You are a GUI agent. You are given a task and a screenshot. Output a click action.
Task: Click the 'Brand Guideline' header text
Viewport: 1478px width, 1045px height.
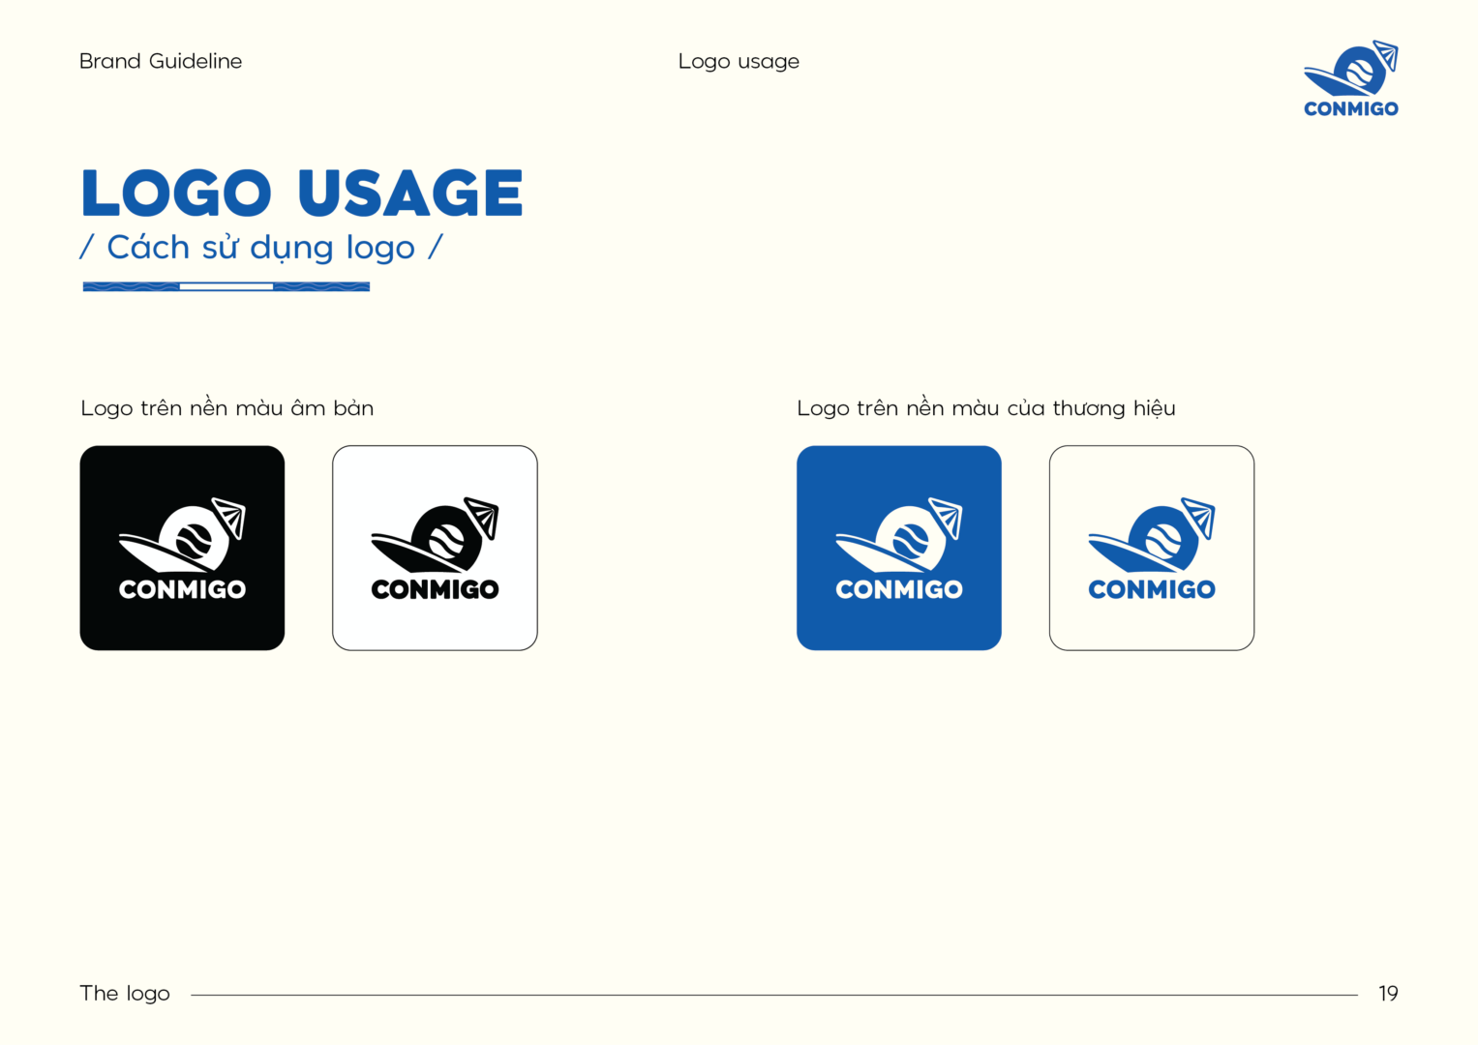(161, 61)
